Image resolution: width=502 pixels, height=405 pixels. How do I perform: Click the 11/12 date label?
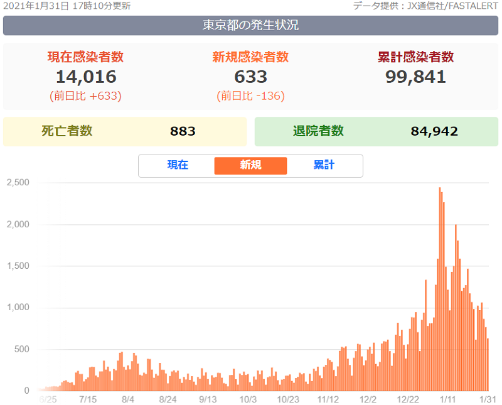[x=328, y=399]
